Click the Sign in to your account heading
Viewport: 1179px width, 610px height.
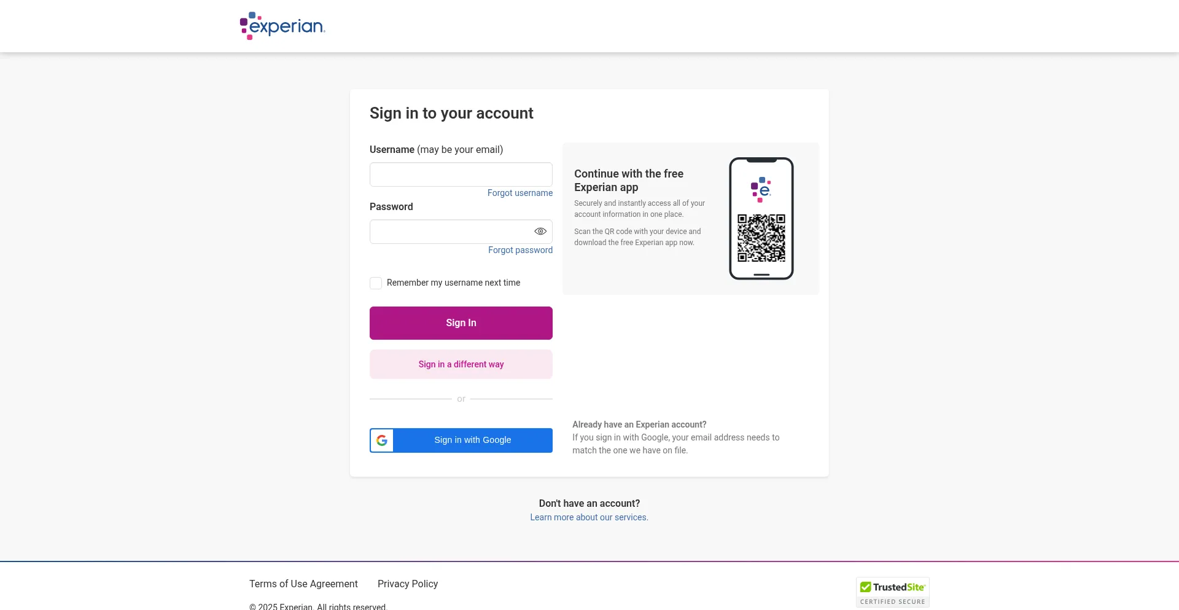coord(451,113)
